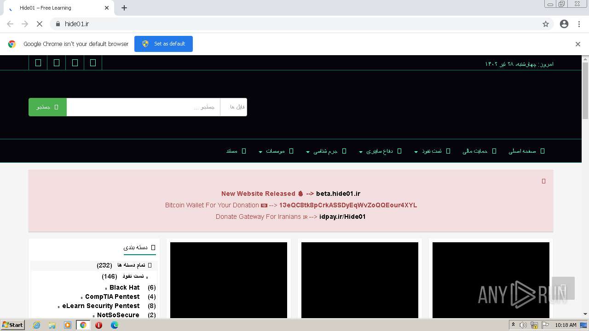Expand the تست نفوذ navigation dropdown

[x=432, y=151]
